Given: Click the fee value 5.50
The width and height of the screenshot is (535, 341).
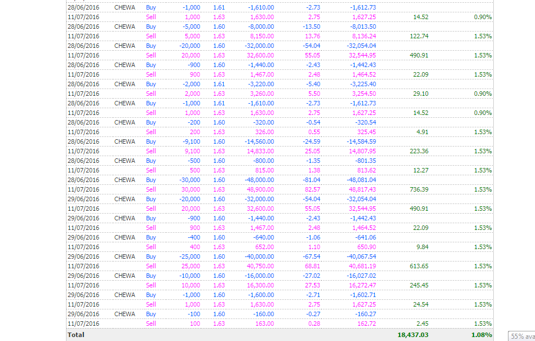Looking at the screenshot, I should [314, 94].
